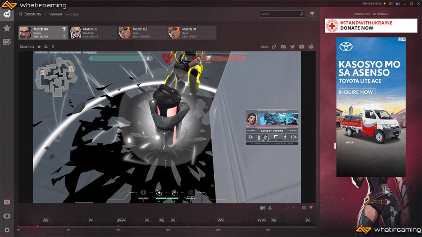Click the trophy icon on Match 04 card
Viewport: 422px width, 237px height.
[64, 29]
